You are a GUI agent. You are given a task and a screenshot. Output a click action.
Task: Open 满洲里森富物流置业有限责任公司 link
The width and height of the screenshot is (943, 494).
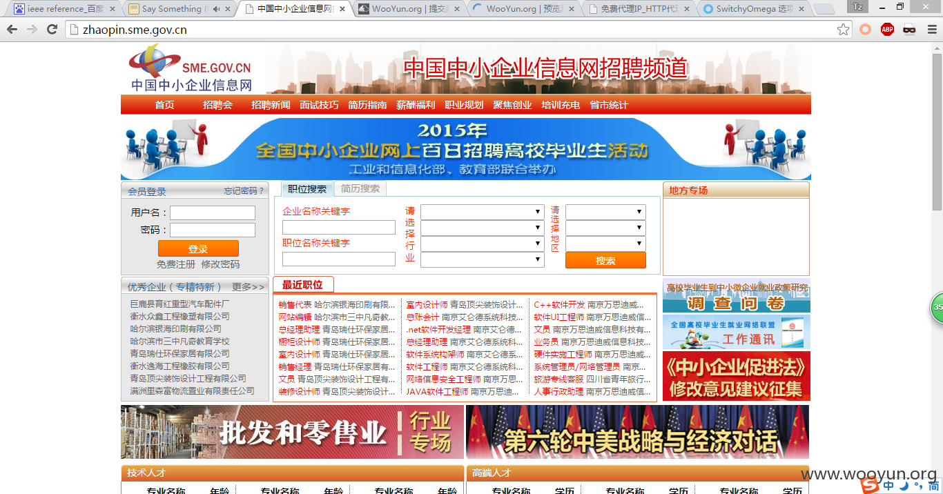coord(193,391)
